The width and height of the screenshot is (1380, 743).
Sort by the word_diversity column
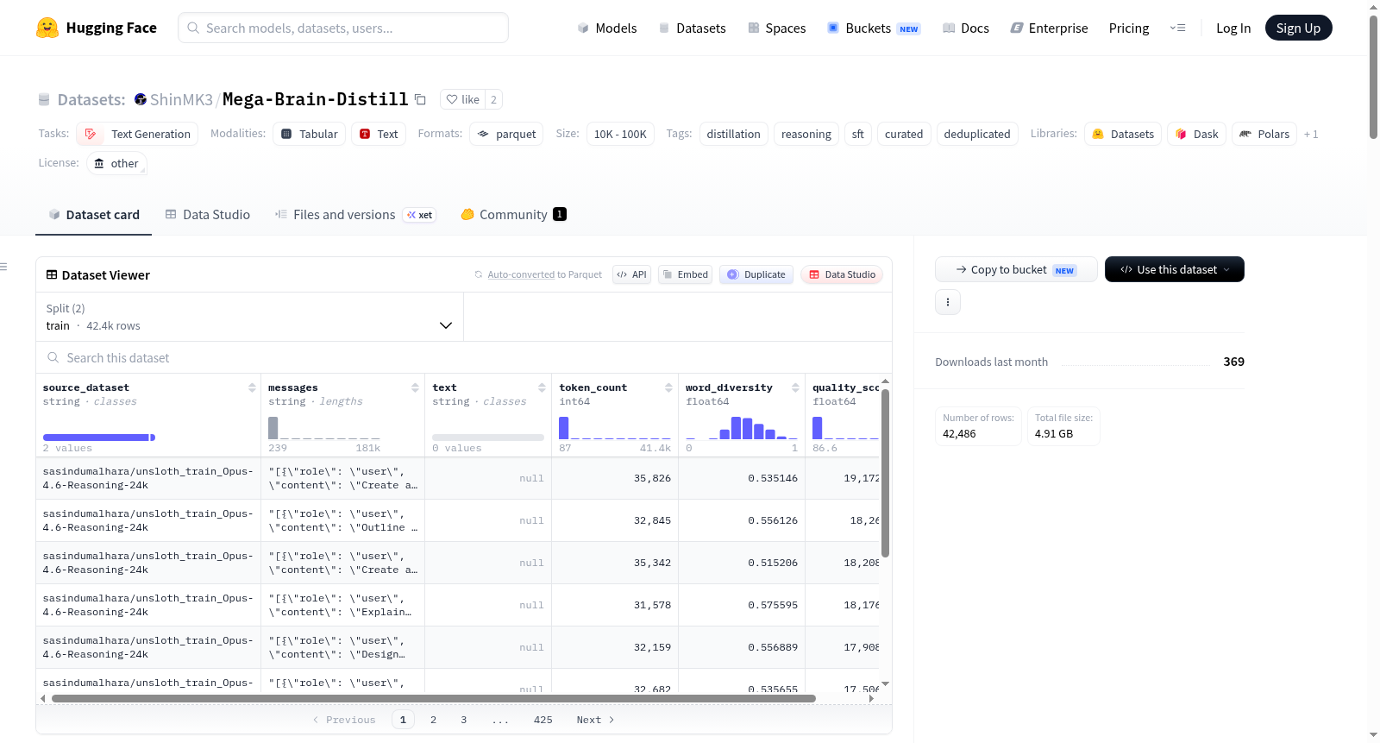click(795, 387)
